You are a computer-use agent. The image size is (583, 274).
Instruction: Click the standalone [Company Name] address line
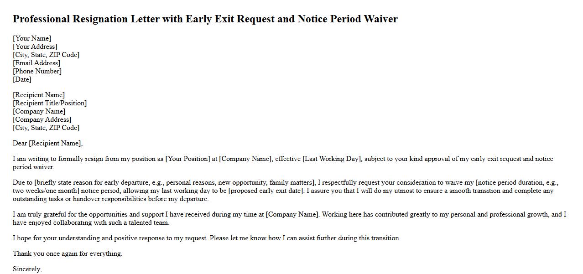point(39,111)
